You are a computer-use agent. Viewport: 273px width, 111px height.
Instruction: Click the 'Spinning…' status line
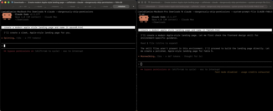(x=21, y=38)
